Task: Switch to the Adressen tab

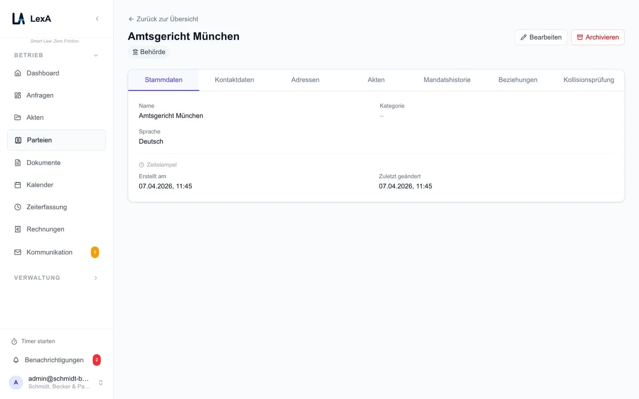Action: point(305,80)
